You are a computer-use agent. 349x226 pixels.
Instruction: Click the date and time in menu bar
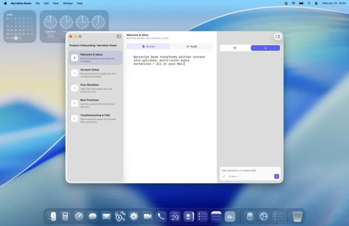334,3
